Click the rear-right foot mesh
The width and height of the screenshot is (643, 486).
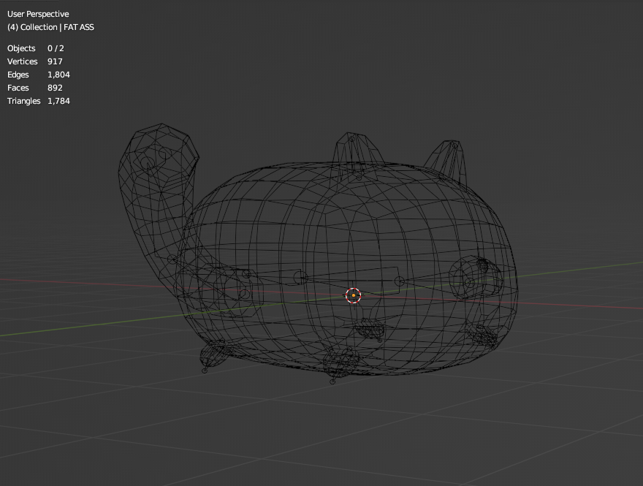pos(483,335)
